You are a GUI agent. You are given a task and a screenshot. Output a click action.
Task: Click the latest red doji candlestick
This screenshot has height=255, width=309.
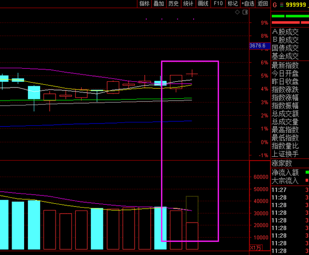192,74
